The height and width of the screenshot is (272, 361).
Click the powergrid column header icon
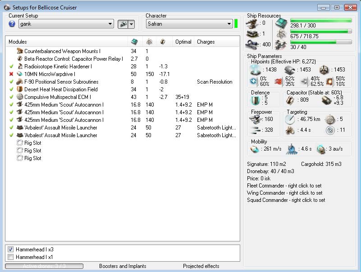point(149,42)
